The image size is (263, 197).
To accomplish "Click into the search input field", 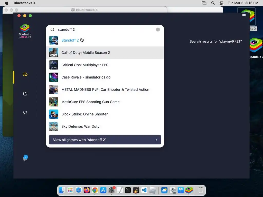I will [106, 30].
